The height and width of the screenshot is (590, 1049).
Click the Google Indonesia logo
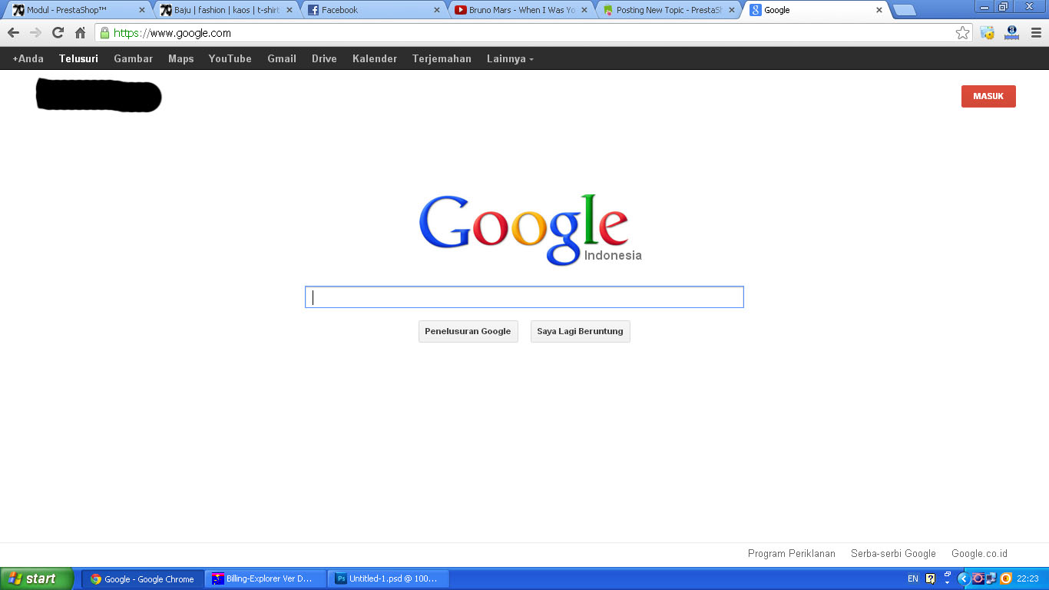click(530, 230)
